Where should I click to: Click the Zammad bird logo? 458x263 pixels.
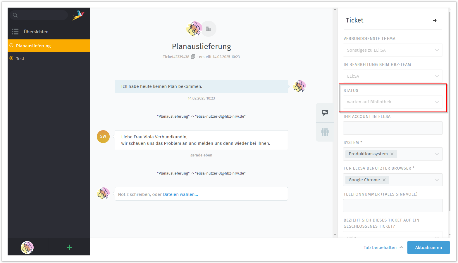[x=78, y=15]
